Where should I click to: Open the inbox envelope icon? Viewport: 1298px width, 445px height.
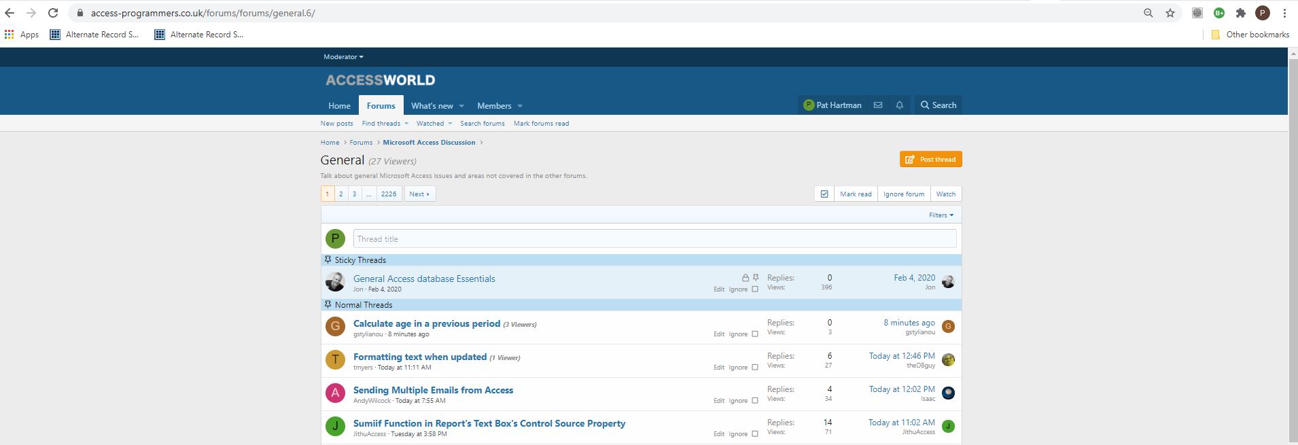pyautogui.click(x=878, y=105)
